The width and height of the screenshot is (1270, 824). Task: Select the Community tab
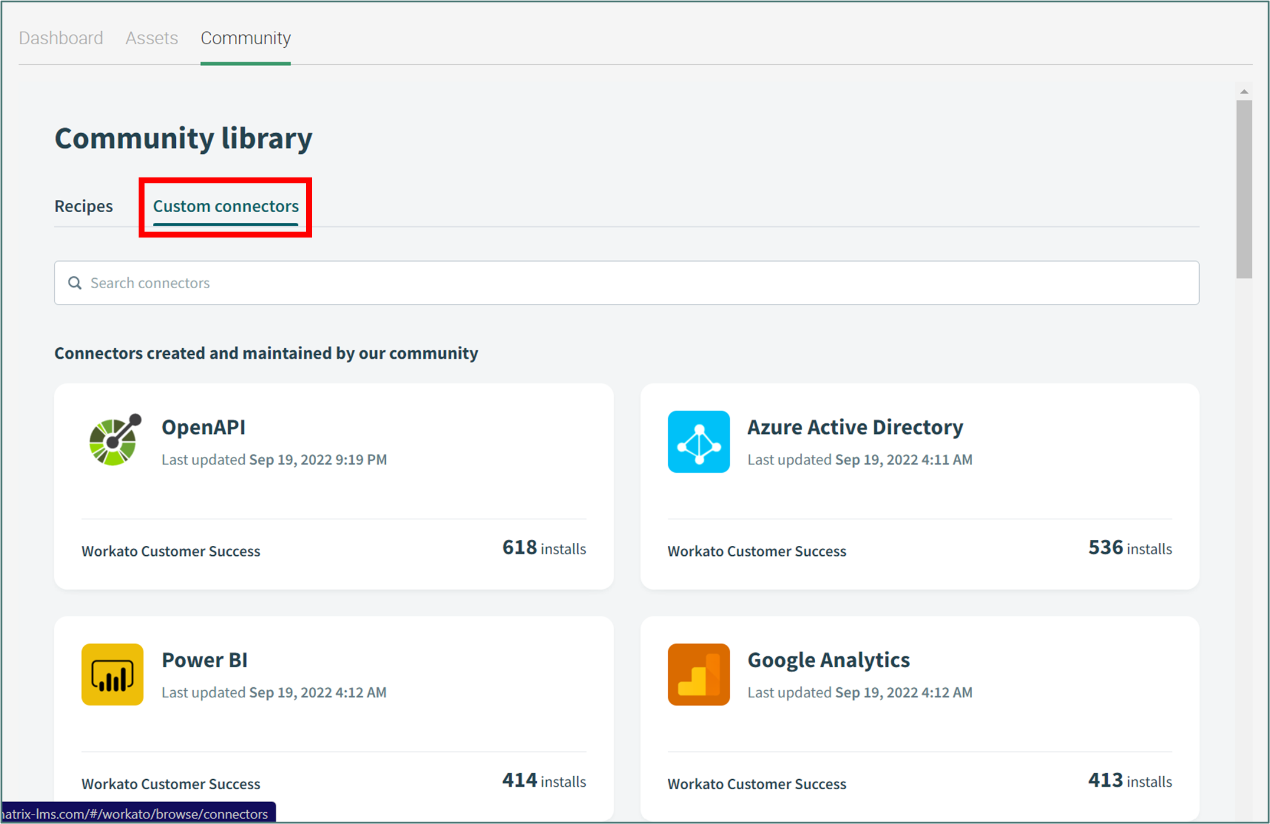coord(245,38)
